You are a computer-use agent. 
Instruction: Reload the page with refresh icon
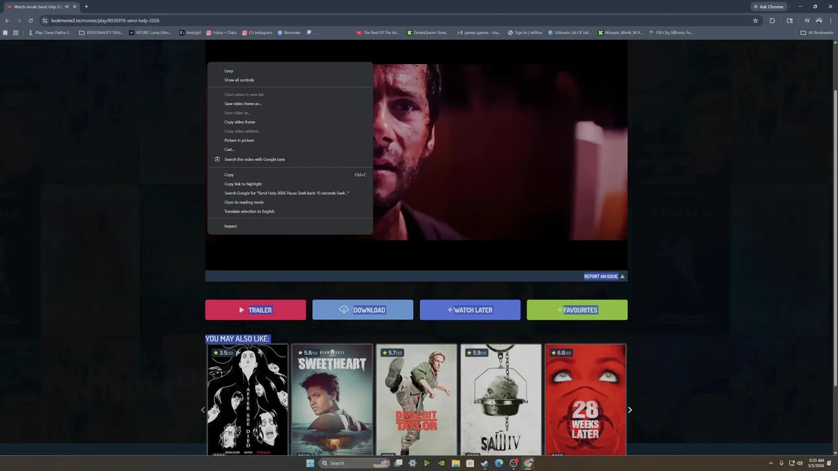click(x=30, y=20)
